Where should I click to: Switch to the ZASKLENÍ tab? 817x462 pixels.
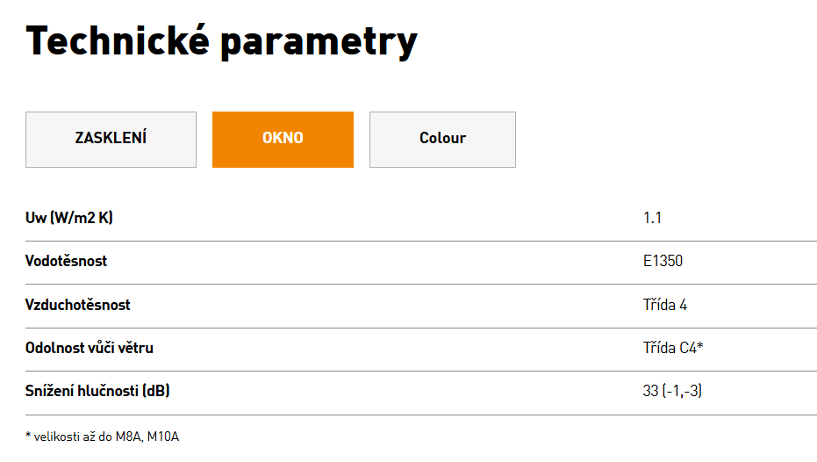tap(111, 140)
